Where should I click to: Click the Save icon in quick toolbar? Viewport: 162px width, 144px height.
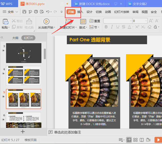(x=24, y=12)
